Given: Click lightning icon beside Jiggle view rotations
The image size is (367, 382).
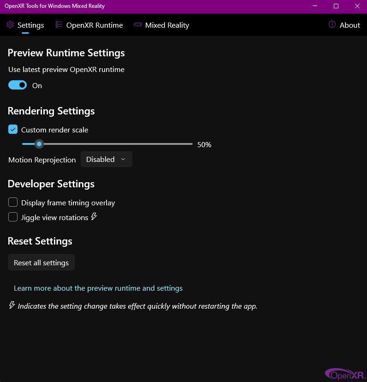Looking at the screenshot, I should click(94, 216).
